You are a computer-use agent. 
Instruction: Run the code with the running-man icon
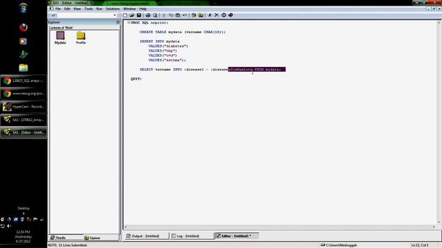click(210, 15)
